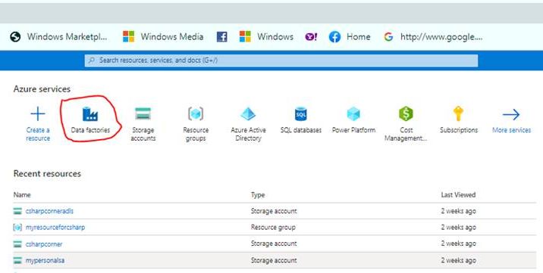Click More services arrow icon
The image size is (543, 273).
511,114
